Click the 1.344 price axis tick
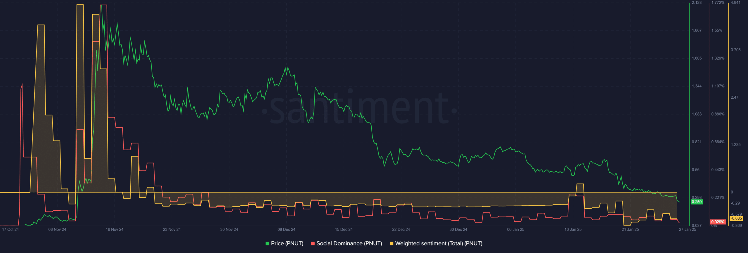748x253 pixels. (x=697, y=86)
